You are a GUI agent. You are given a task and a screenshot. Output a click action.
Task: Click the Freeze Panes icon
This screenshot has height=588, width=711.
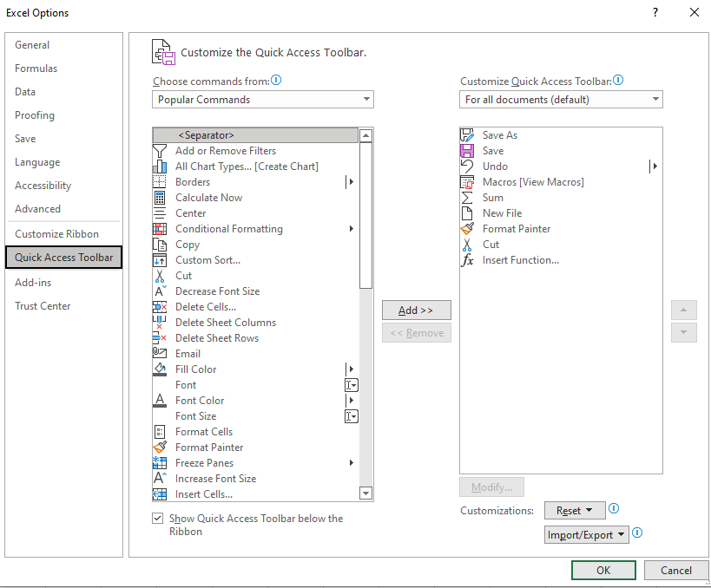160,463
